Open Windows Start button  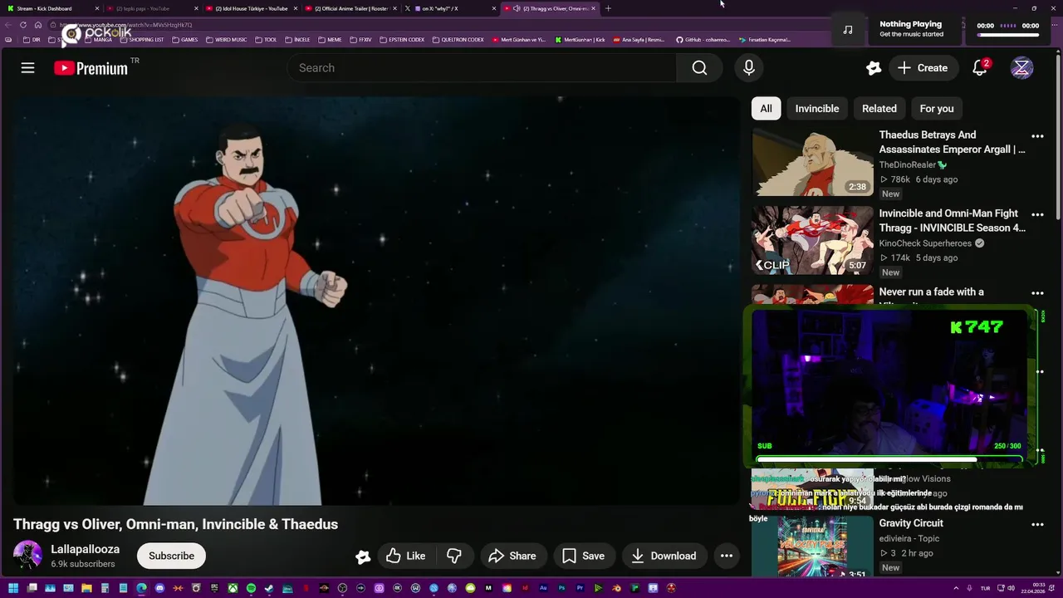click(12, 589)
